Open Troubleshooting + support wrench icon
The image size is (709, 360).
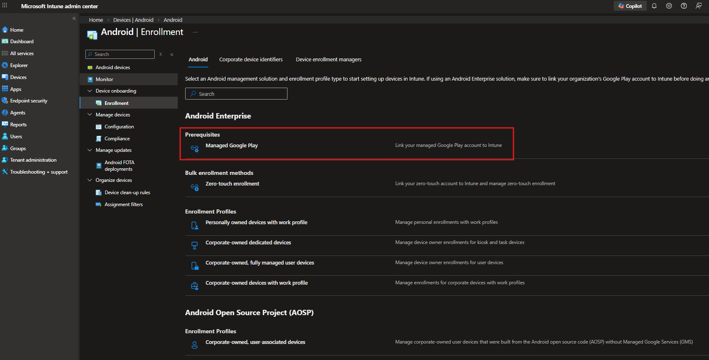click(x=5, y=172)
